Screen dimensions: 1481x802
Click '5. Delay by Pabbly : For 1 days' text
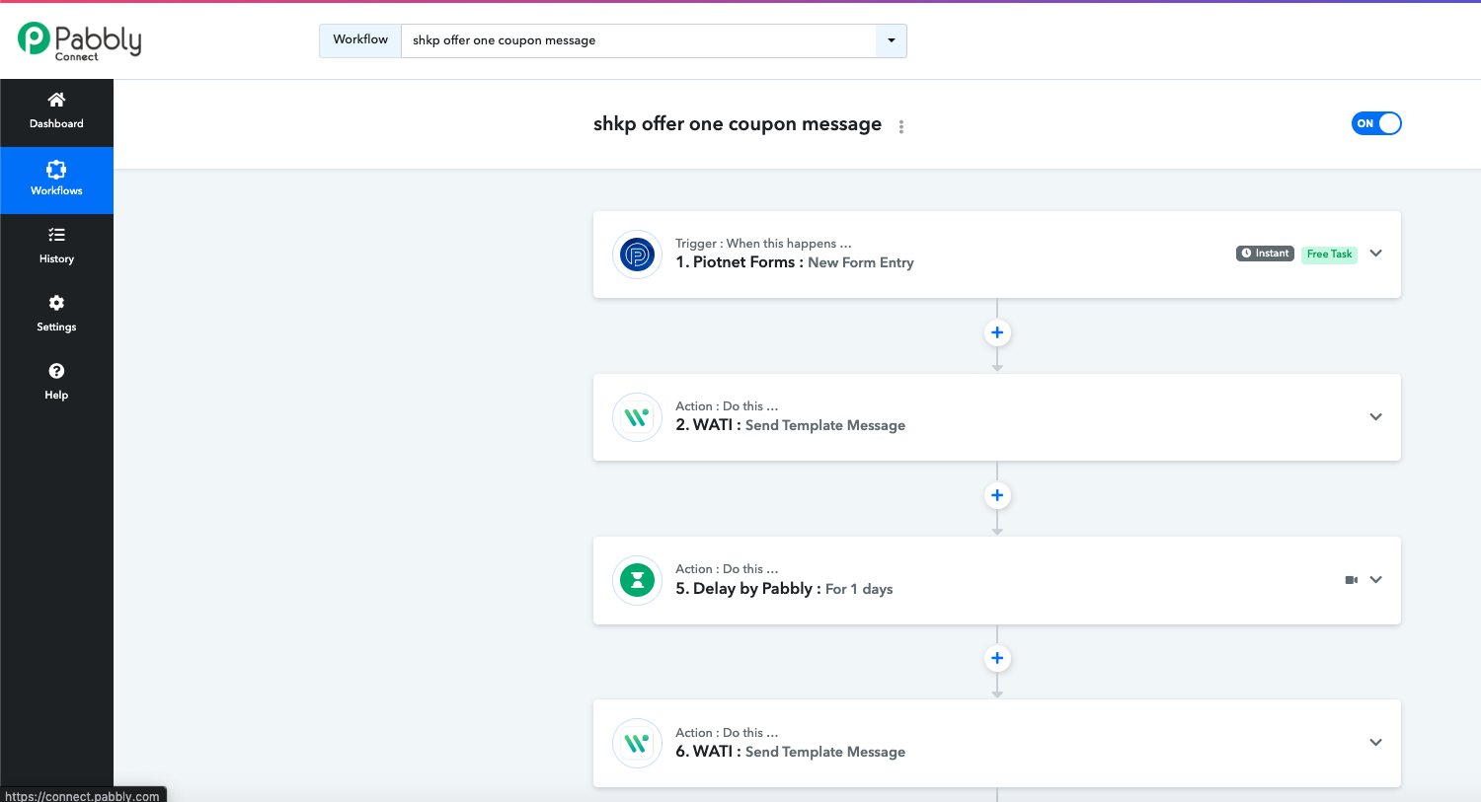(x=784, y=589)
